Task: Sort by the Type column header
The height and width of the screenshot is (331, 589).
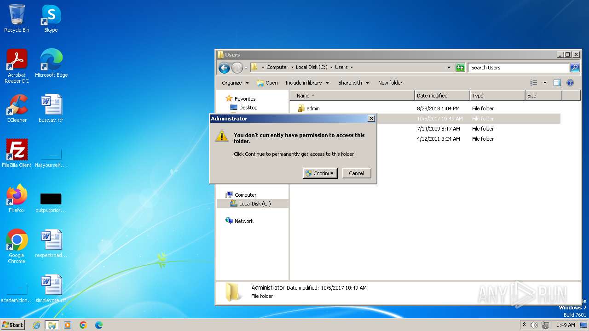Action: (x=497, y=96)
